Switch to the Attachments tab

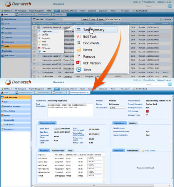[x=133, y=150]
